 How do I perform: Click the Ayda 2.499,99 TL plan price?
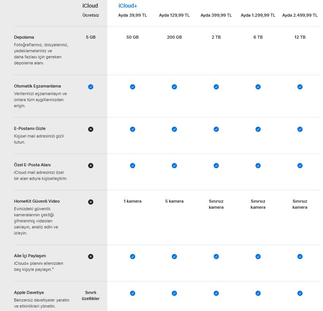click(299, 16)
